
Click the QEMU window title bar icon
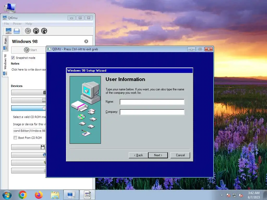tap(49, 49)
